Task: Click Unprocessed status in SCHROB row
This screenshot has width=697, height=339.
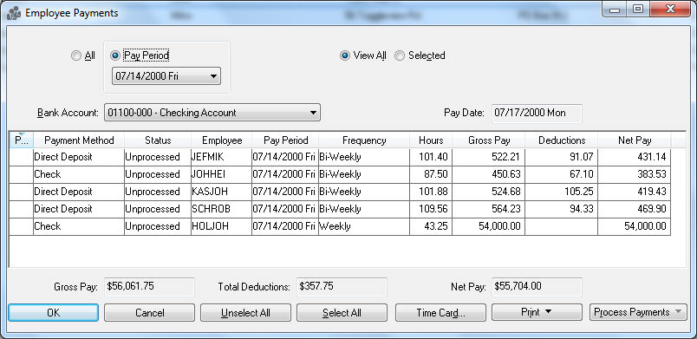Action: (x=158, y=209)
